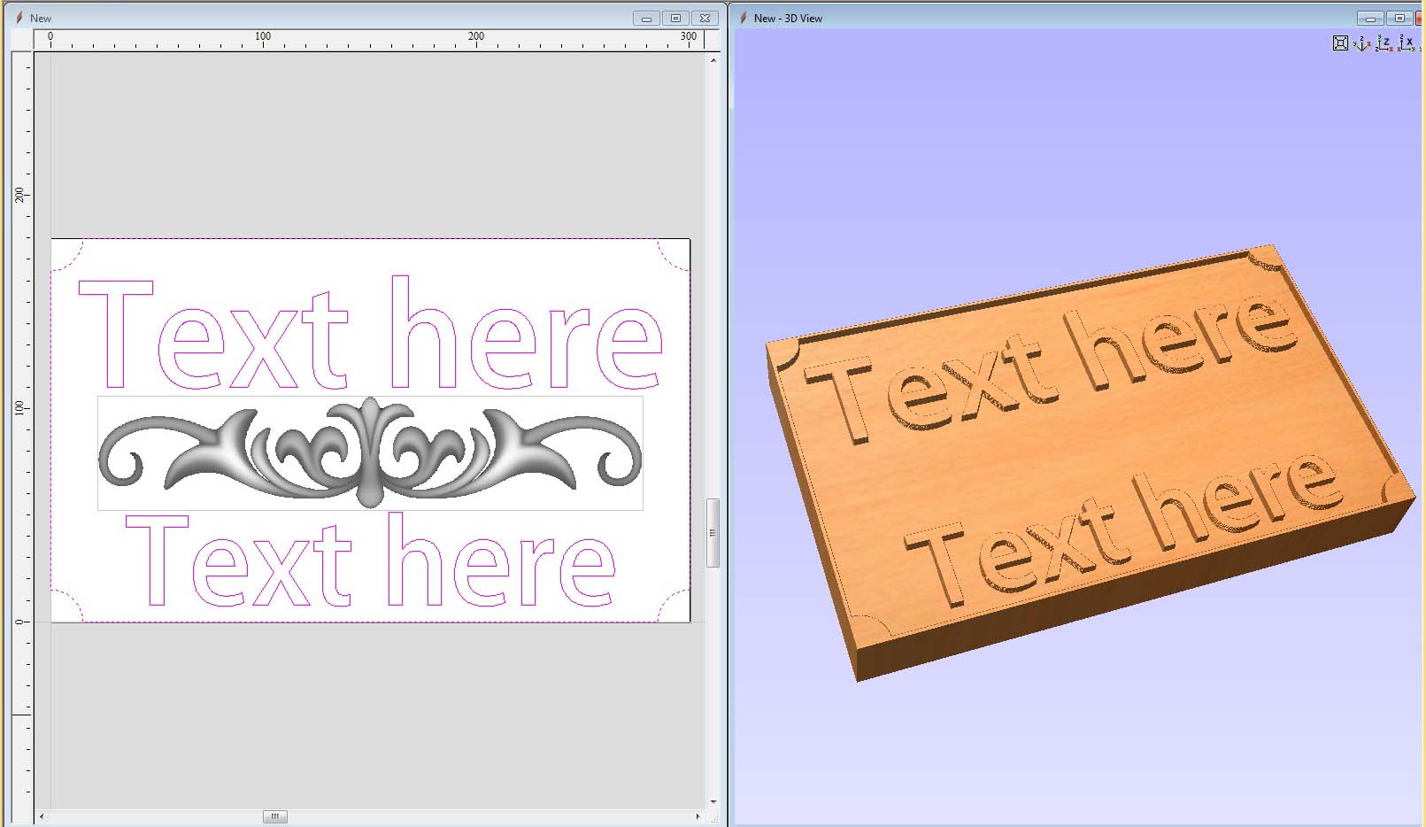Click the "New - 3D View" window title
The width and height of the screenshot is (1426, 827).
tap(788, 18)
